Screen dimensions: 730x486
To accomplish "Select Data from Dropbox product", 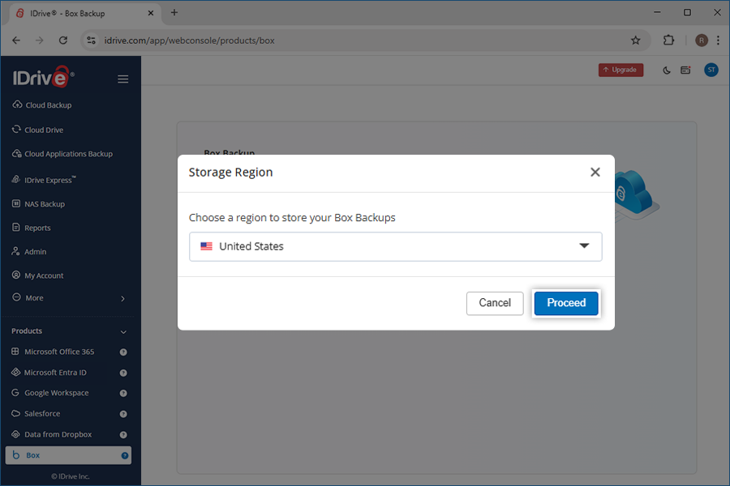I will click(x=52, y=434).
